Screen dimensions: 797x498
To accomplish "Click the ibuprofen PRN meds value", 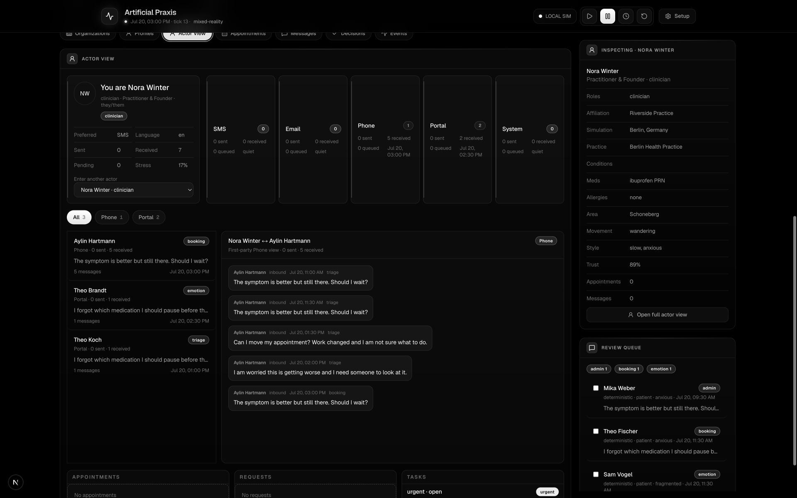I will pos(647,181).
